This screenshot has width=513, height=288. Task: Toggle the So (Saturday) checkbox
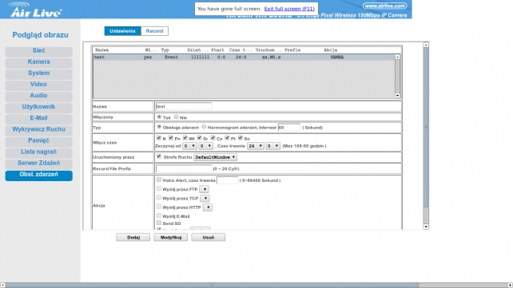point(241,138)
